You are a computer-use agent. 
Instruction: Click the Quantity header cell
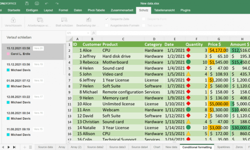click(x=197, y=44)
